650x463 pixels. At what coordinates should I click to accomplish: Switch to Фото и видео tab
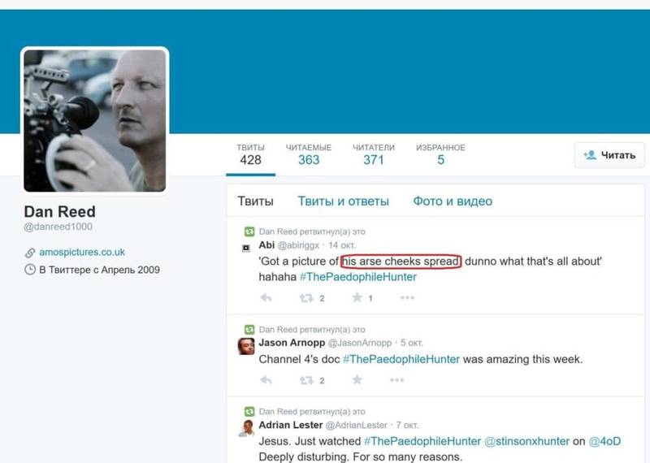tap(453, 201)
